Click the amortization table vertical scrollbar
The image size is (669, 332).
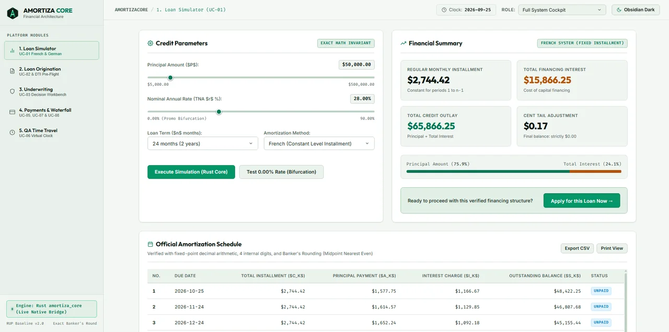coord(626,301)
